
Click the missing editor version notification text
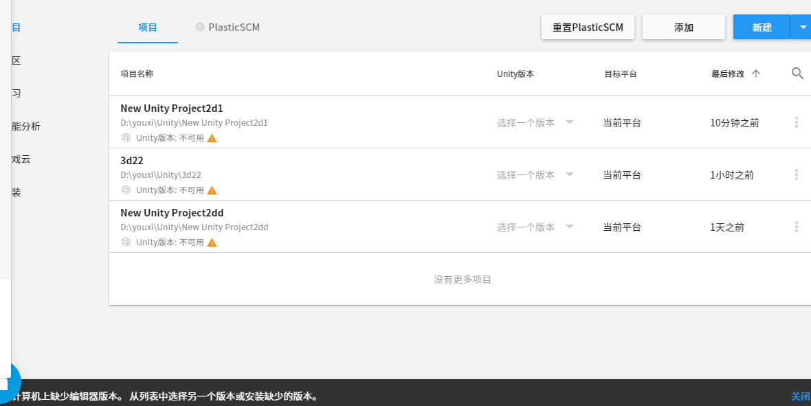(166, 396)
